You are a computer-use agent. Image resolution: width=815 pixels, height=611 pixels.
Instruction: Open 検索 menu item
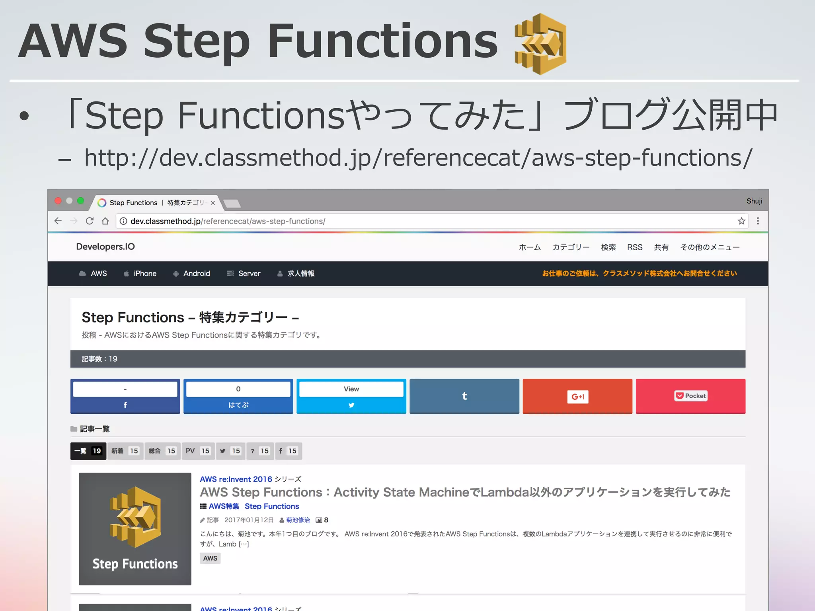(608, 247)
